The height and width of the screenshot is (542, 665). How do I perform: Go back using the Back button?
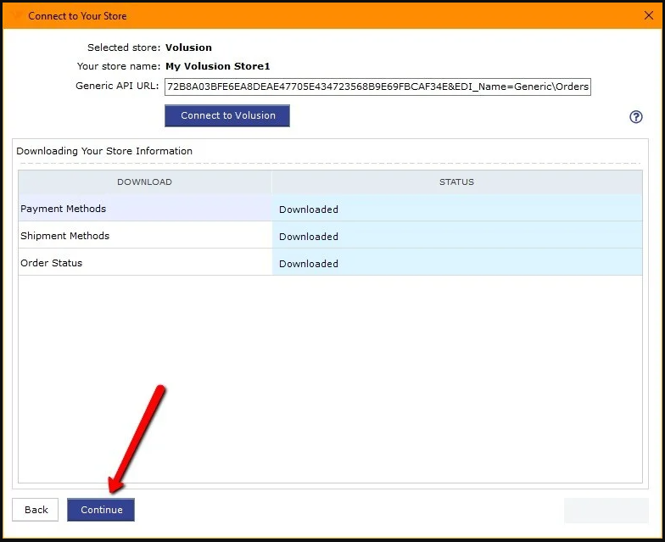coord(36,510)
